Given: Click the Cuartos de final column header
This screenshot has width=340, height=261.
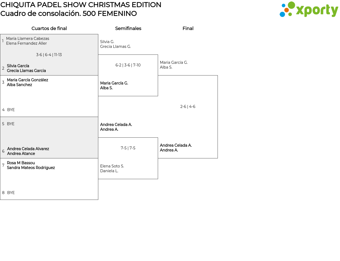Looking at the screenshot, I should 49,28.
